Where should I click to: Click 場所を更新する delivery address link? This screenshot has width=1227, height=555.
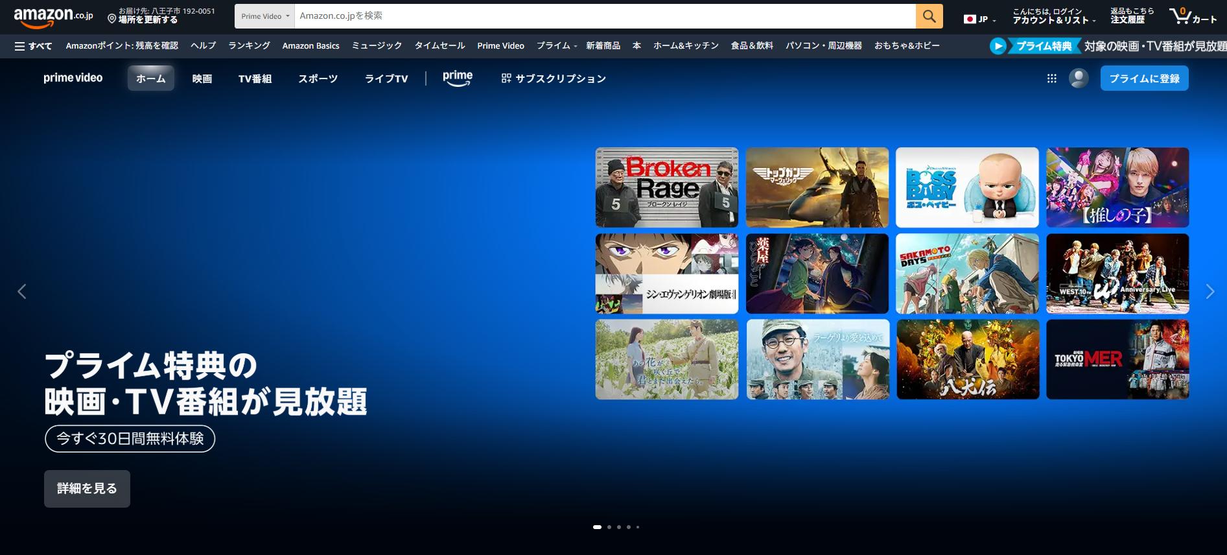point(148,20)
